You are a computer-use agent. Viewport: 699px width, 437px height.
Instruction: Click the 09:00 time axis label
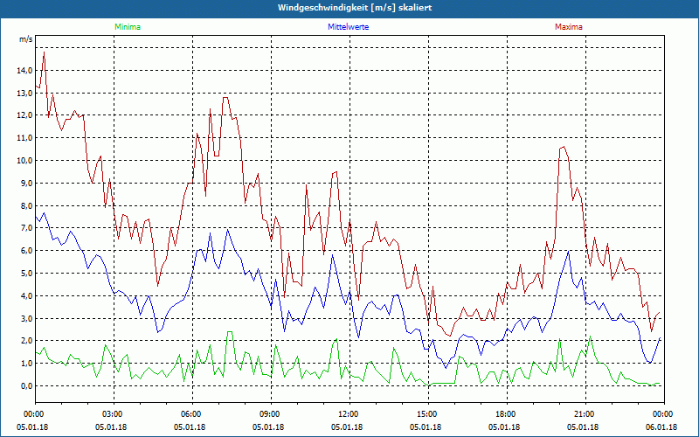271,414
